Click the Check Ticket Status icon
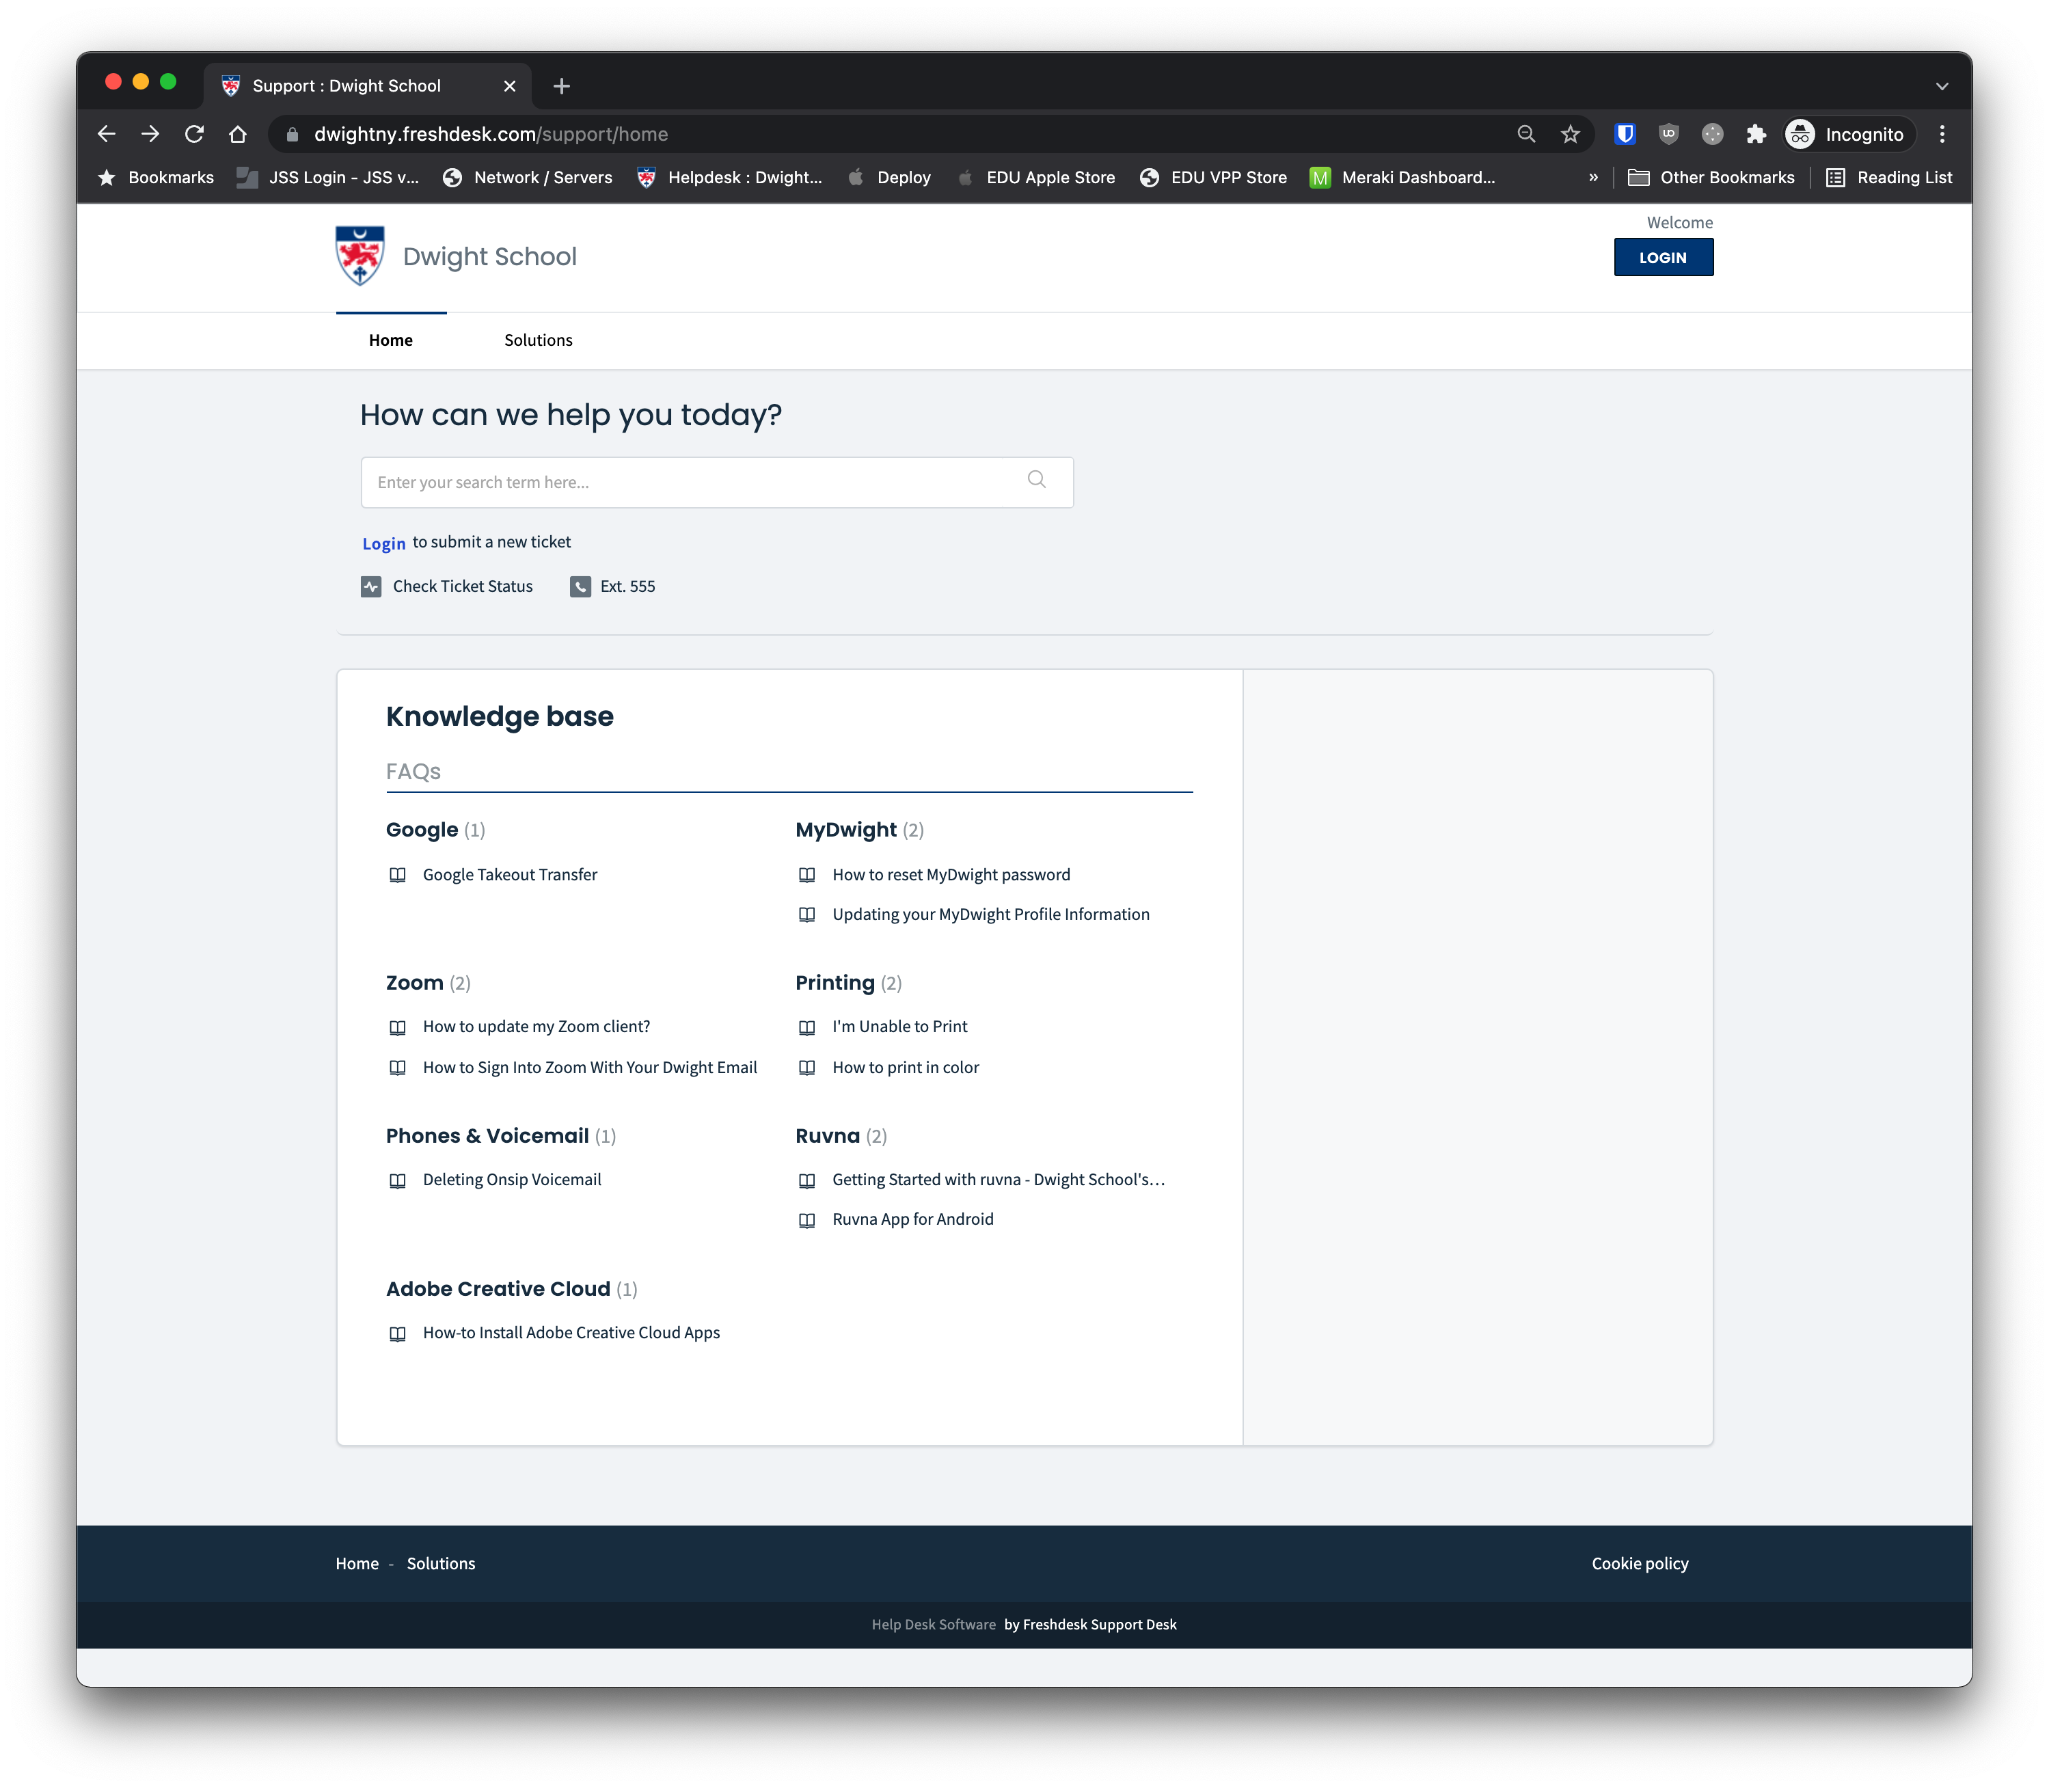 [371, 586]
